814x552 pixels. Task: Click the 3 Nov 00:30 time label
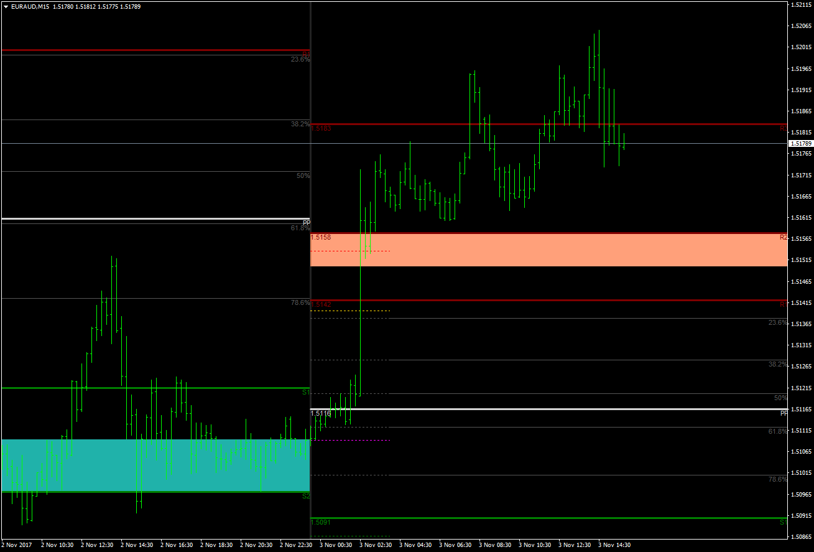tap(336, 545)
